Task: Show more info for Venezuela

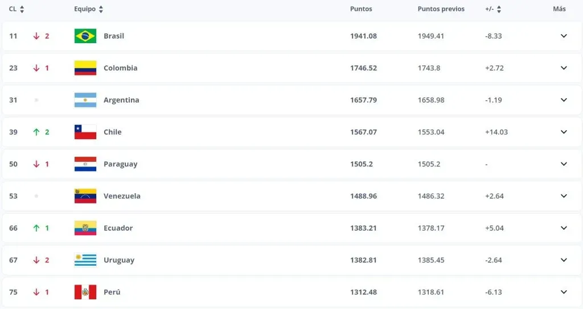Action: (564, 196)
